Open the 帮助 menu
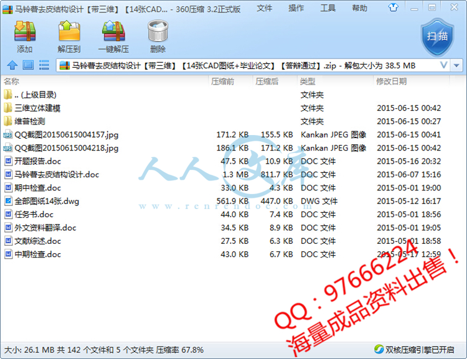Screen dimensions: 467x359 pyautogui.click(x=359, y=8)
